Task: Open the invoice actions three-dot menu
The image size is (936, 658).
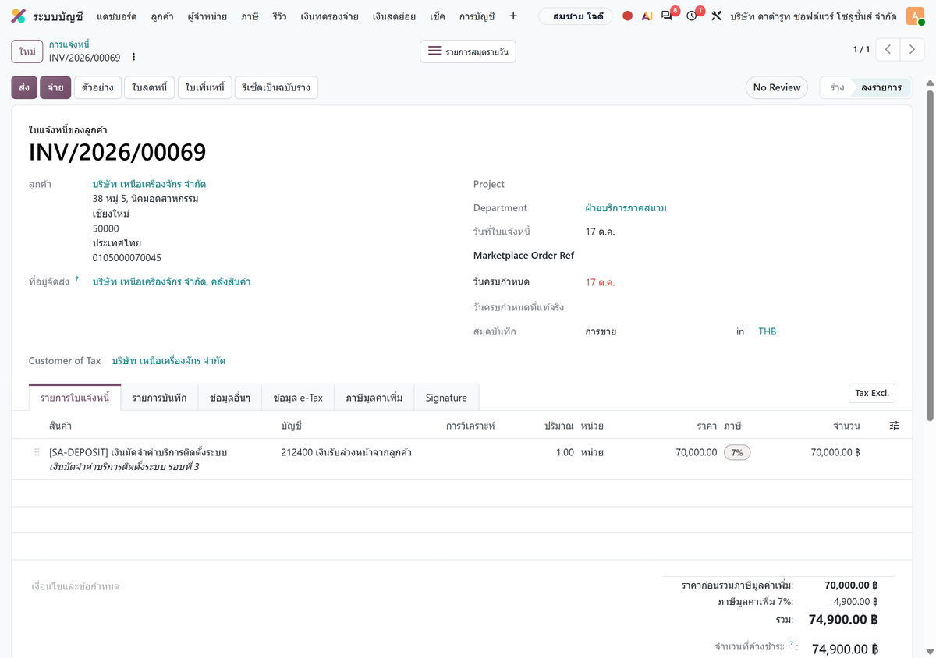Action: pyautogui.click(x=133, y=58)
